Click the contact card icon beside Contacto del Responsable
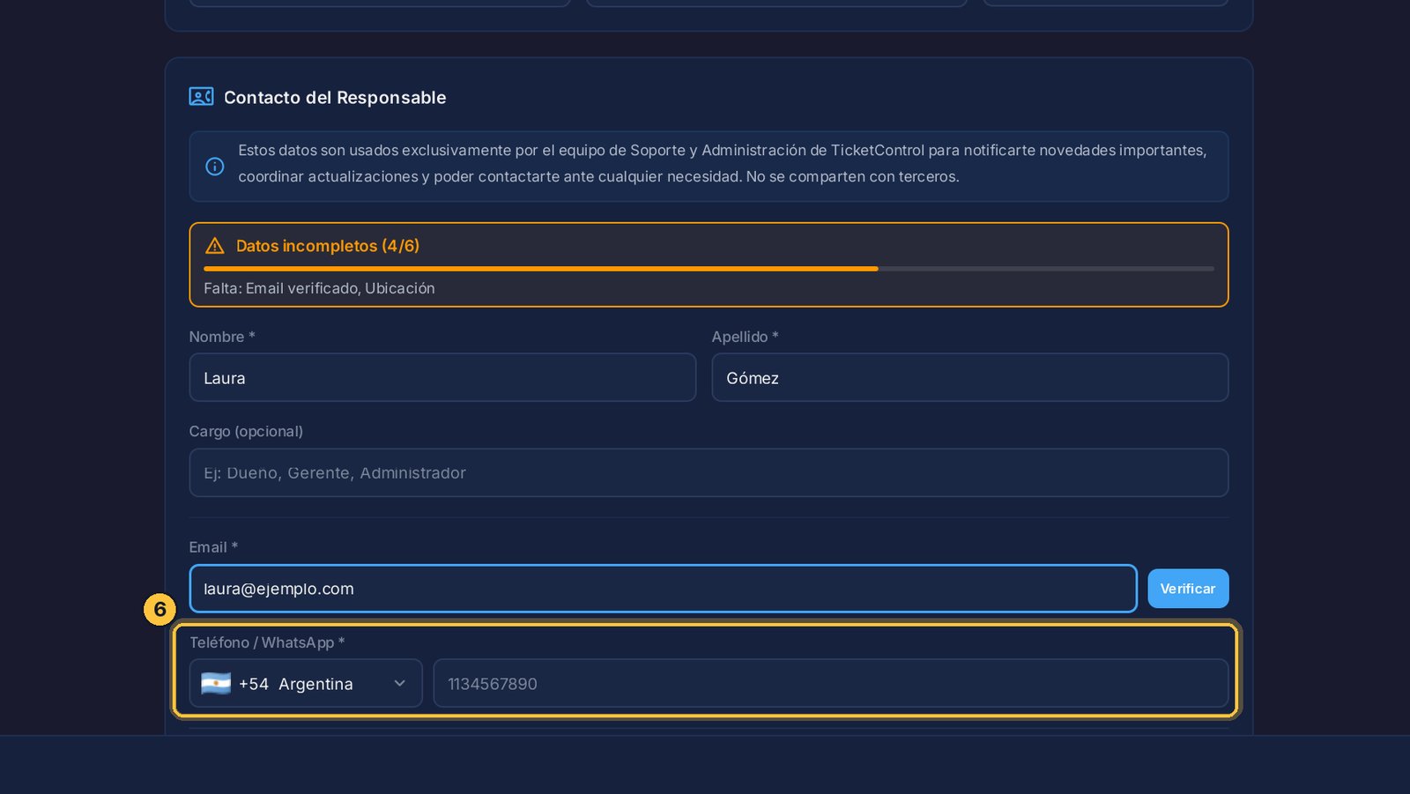 (x=201, y=97)
